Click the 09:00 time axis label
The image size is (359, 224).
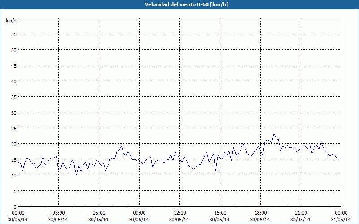(139, 213)
